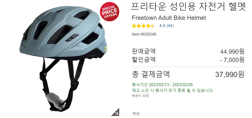Select the Freetown Adult Bike Helmet subtitle
Image resolution: width=252 pixels, height=118 pixels.
pos(169,18)
